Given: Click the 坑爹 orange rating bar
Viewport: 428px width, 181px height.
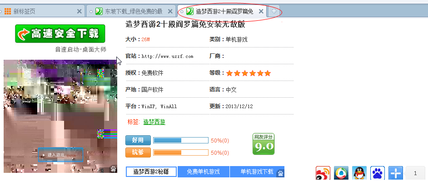Looking at the screenshot, I should (x=181, y=152).
